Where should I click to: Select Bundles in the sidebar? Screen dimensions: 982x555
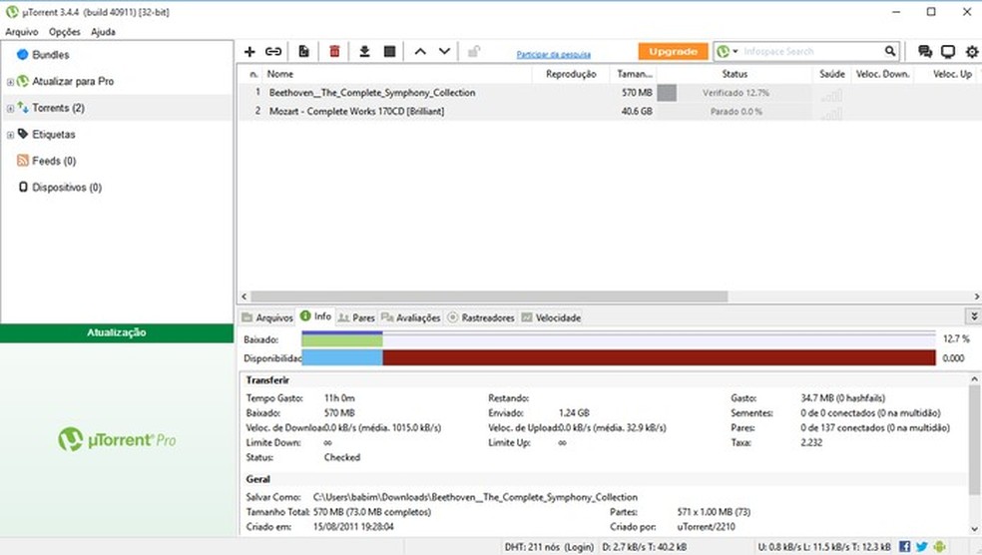tap(50, 55)
